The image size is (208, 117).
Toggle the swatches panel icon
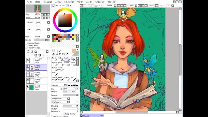pos(67,6)
